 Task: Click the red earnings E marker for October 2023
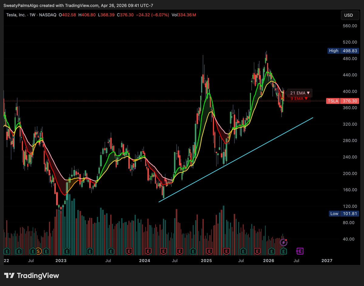[x=129, y=251]
